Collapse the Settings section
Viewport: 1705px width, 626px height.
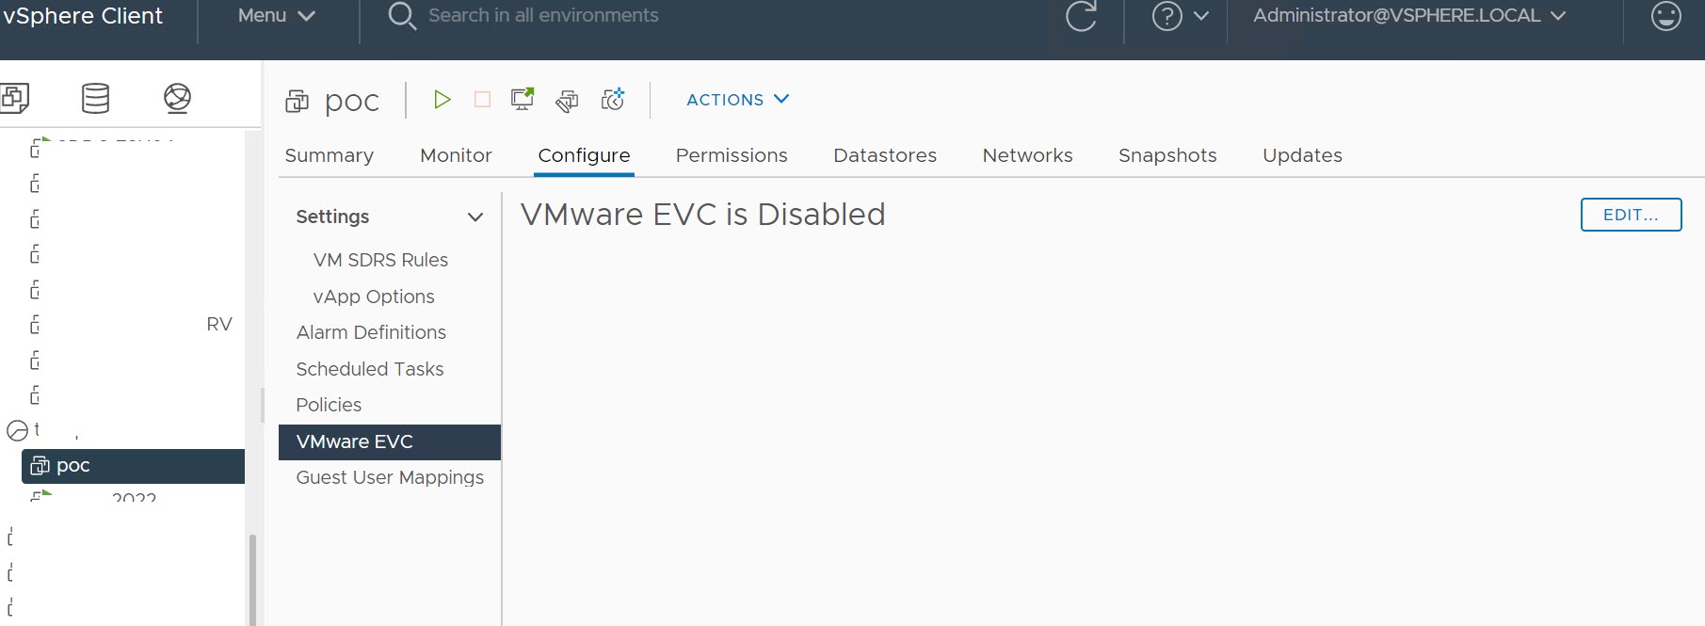475,217
